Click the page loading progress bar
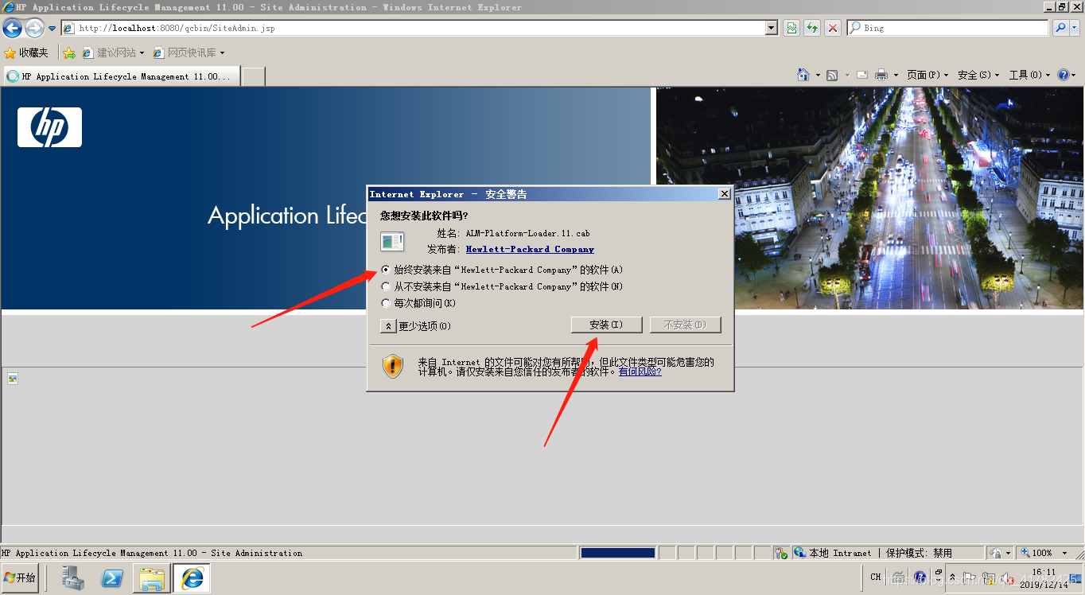The image size is (1085, 595). point(618,553)
